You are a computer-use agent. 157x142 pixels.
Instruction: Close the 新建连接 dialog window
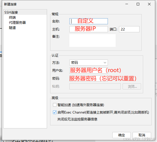(150, 4)
